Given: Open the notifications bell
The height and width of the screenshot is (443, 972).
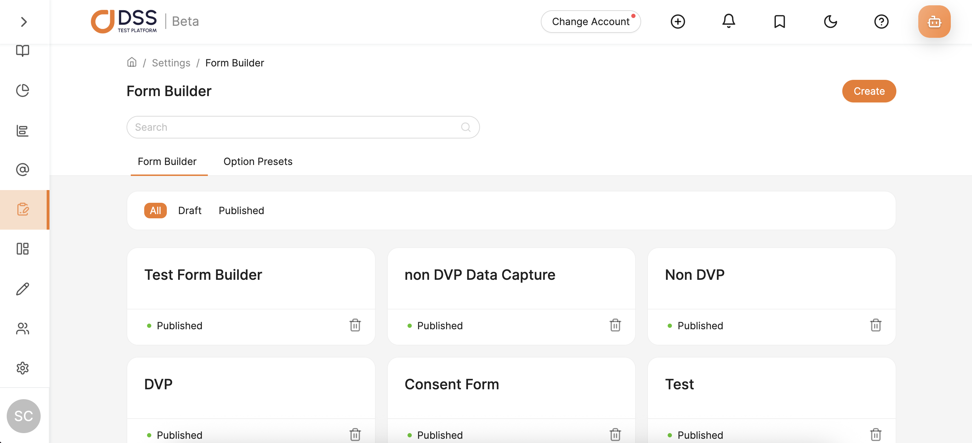Looking at the screenshot, I should tap(728, 22).
